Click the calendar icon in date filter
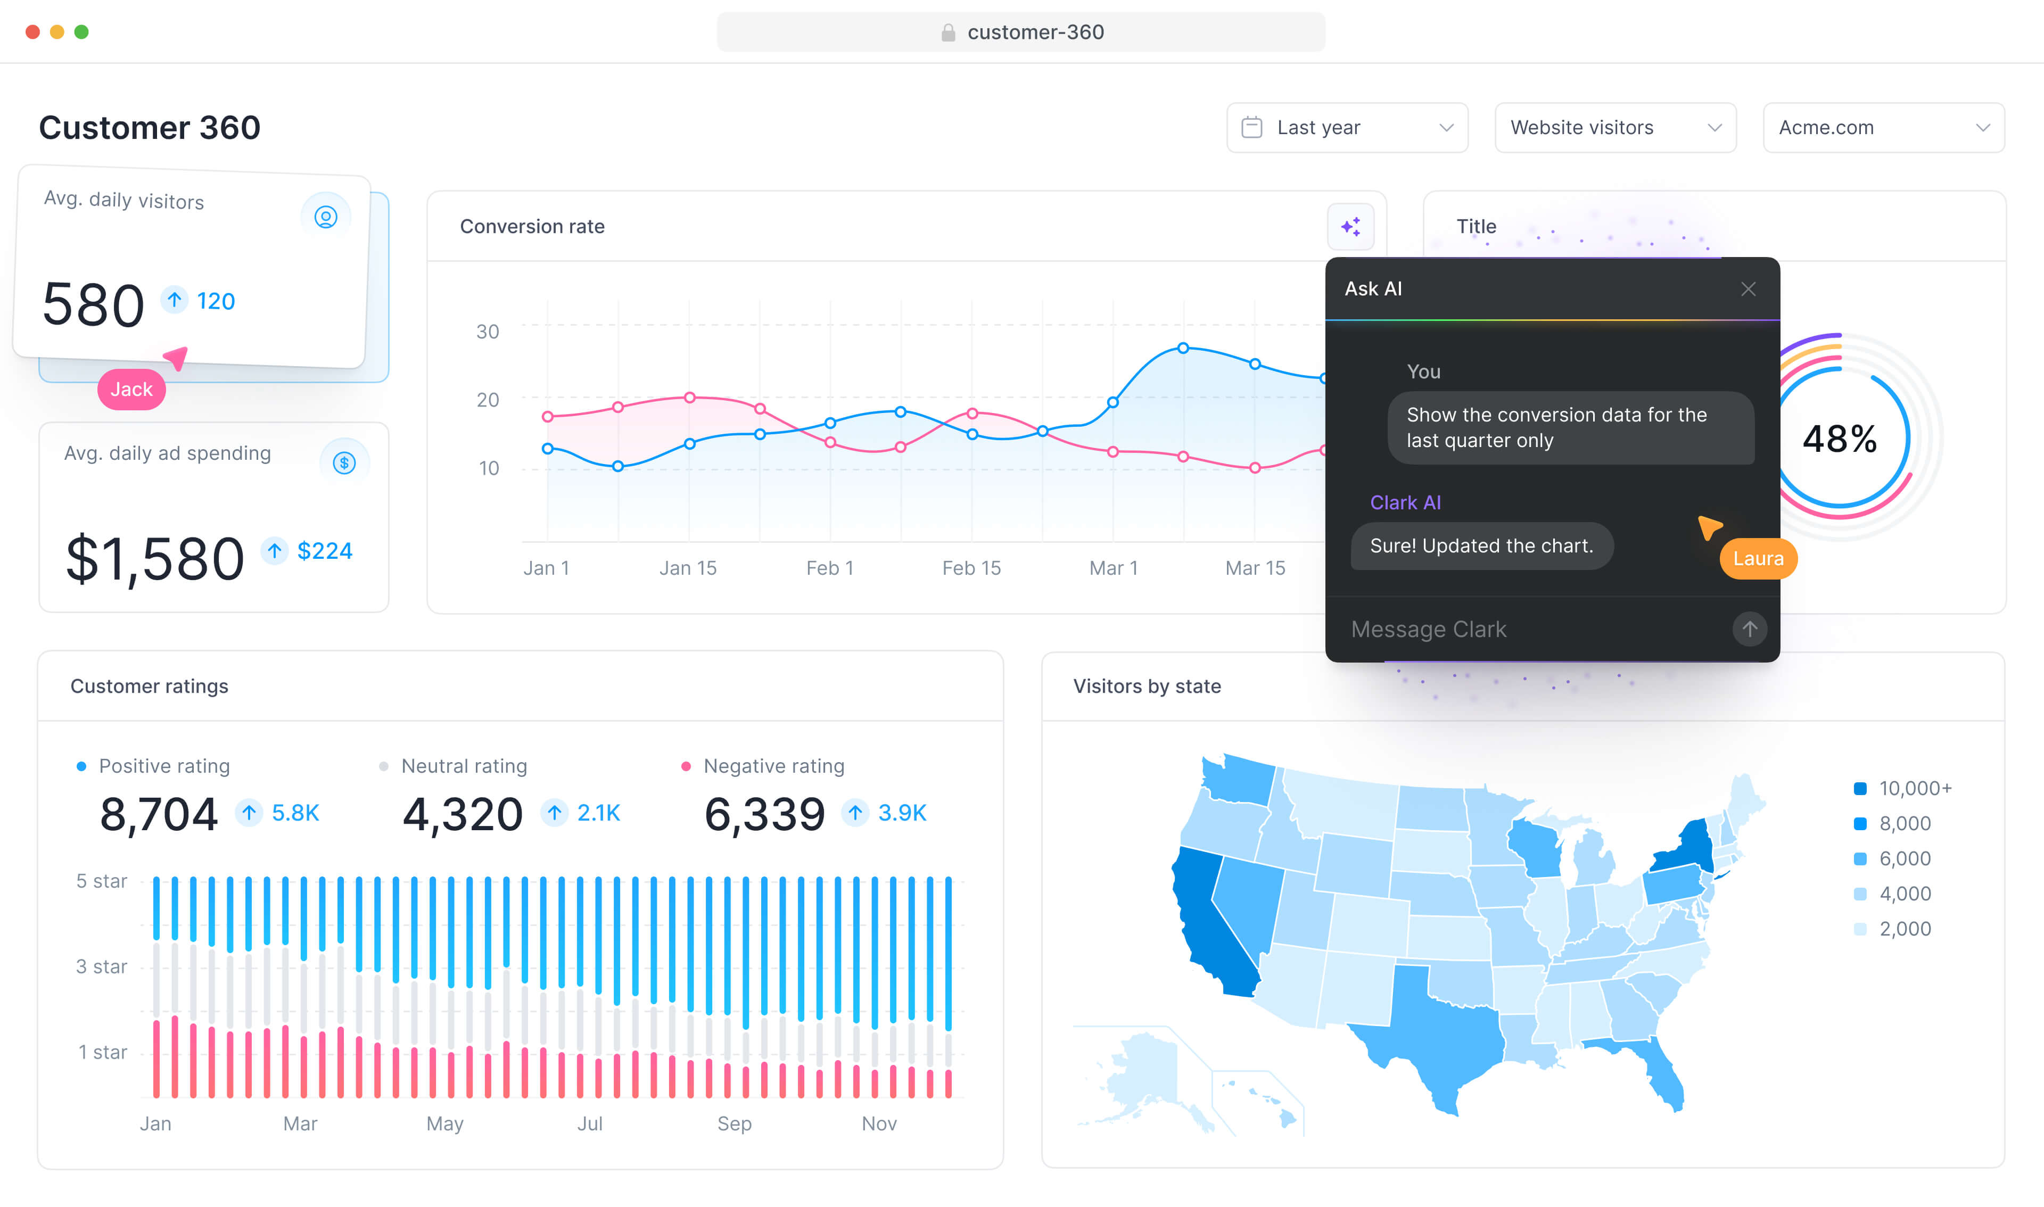 [x=1252, y=128]
